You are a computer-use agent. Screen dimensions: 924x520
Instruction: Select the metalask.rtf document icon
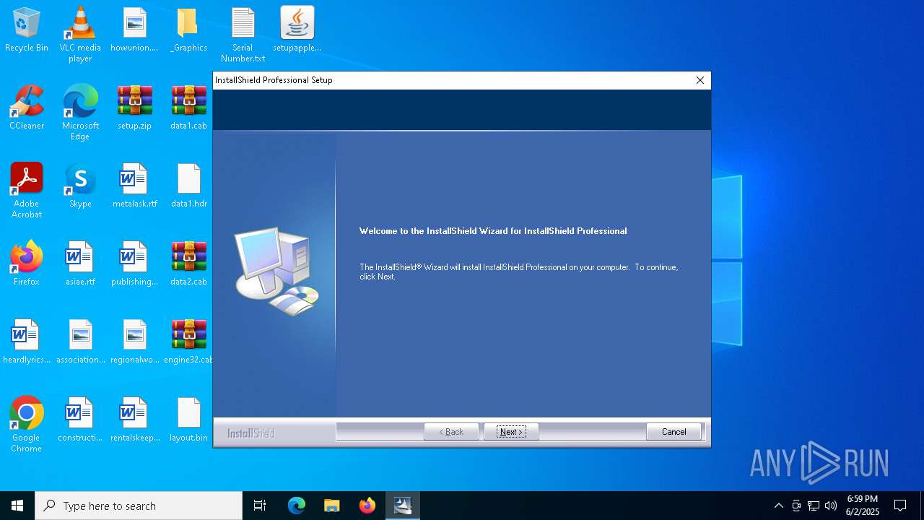click(x=134, y=186)
